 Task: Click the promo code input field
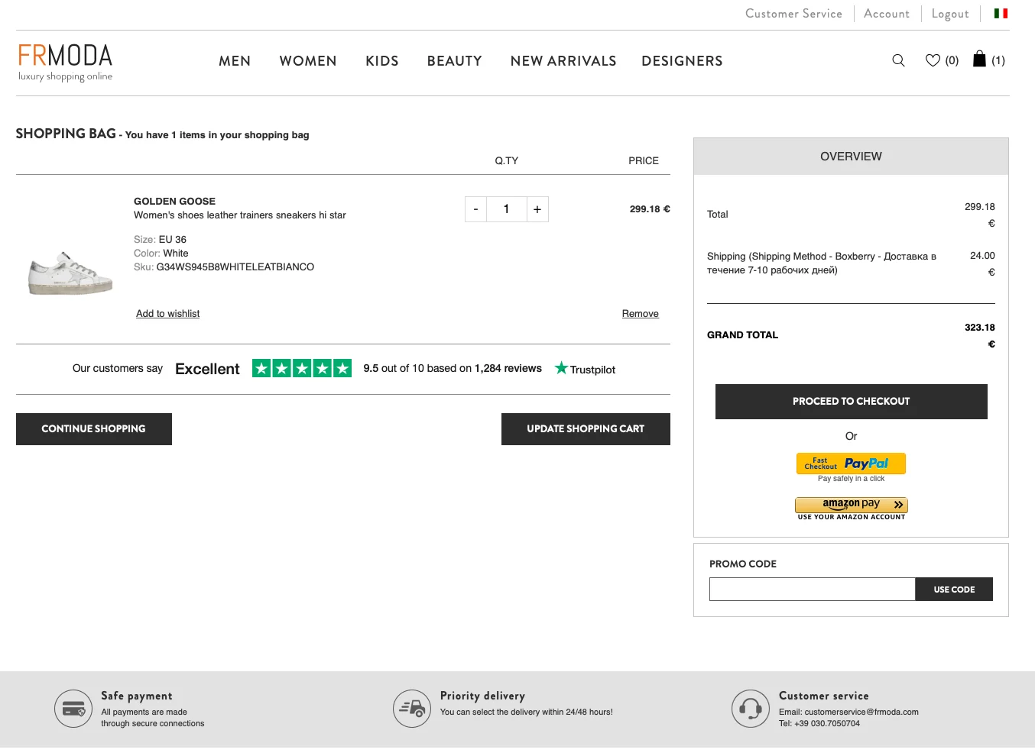pos(813,590)
